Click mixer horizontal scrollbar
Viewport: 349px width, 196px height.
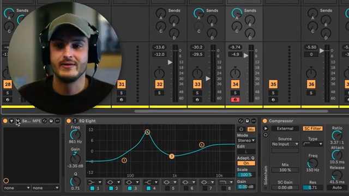[x=231, y=111]
